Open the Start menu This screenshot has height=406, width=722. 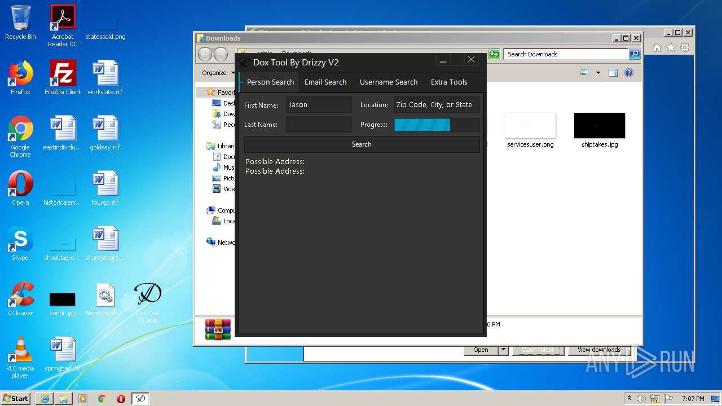pyautogui.click(x=16, y=399)
